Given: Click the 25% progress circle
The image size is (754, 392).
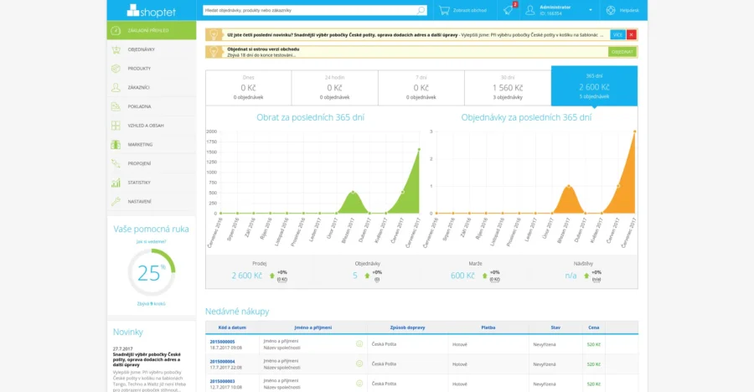Looking at the screenshot, I should click(151, 272).
